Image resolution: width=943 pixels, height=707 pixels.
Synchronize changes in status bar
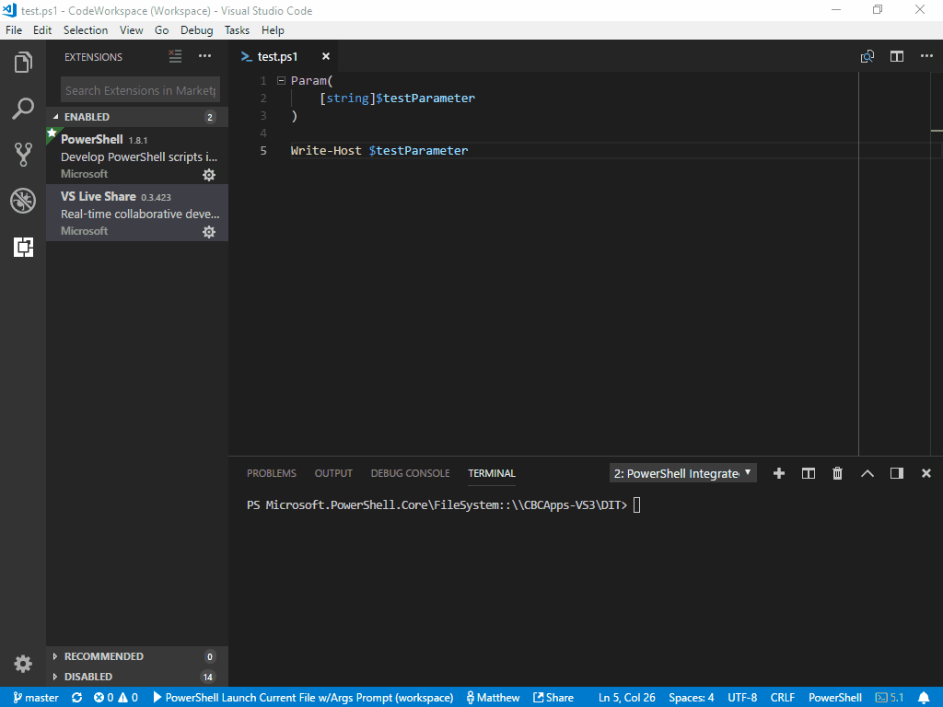(77, 698)
